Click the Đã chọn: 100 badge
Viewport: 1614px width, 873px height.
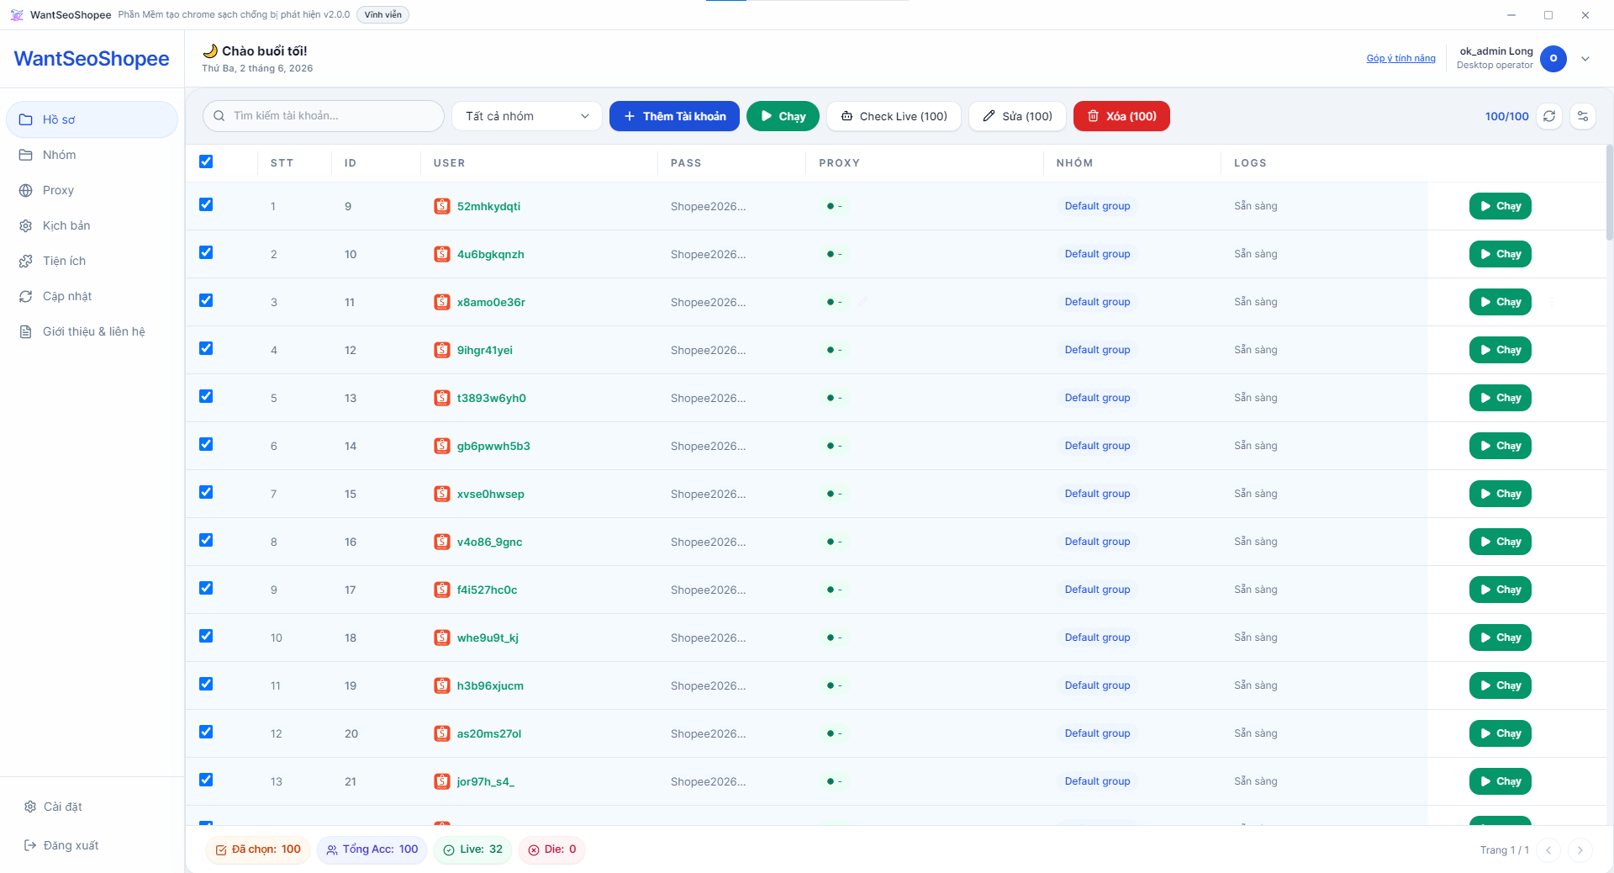pyautogui.click(x=258, y=849)
